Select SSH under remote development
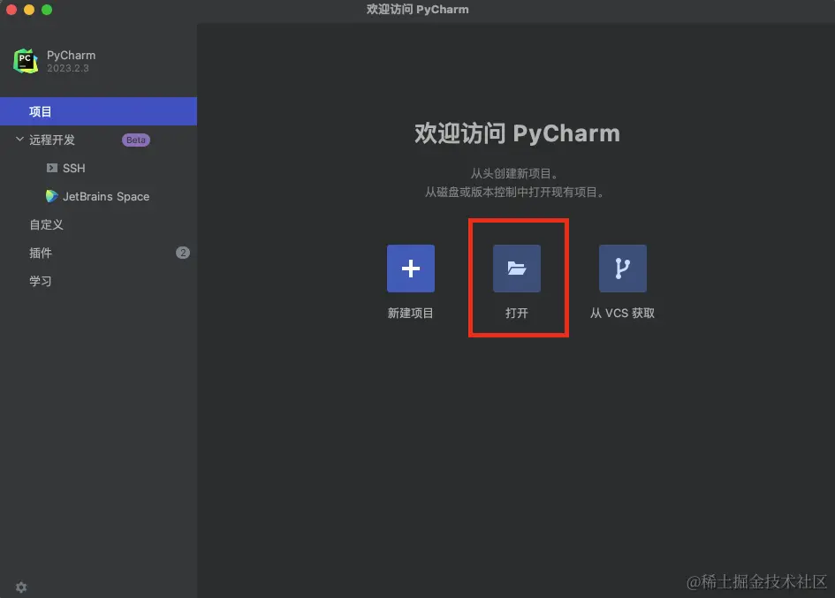This screenshot has height=598, width=835. coord(98,169)
